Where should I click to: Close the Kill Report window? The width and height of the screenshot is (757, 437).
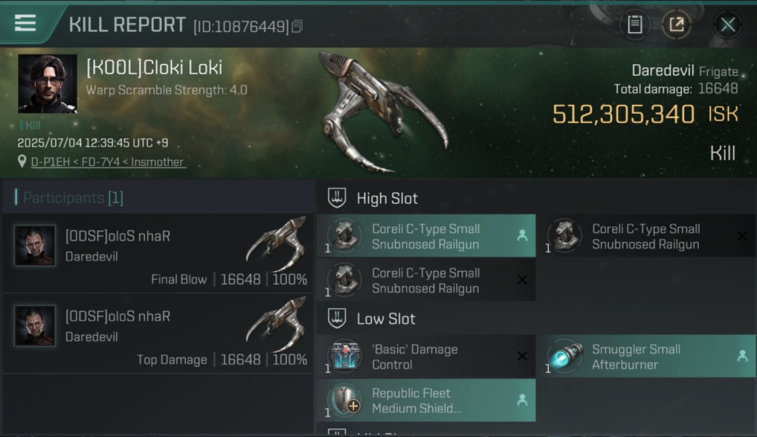tap(728, 24)
